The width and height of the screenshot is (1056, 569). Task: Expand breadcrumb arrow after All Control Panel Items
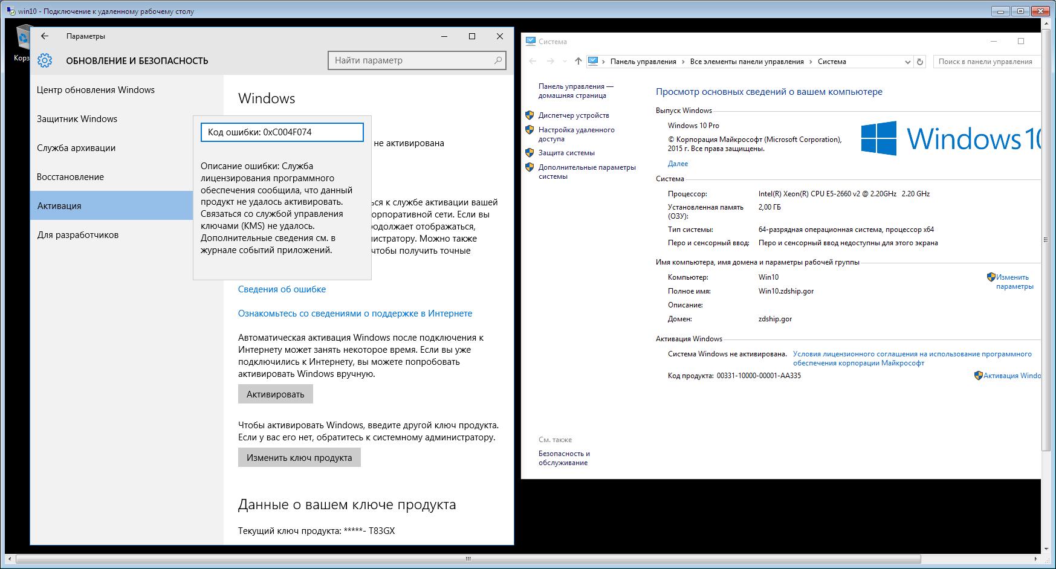(811, 62)
